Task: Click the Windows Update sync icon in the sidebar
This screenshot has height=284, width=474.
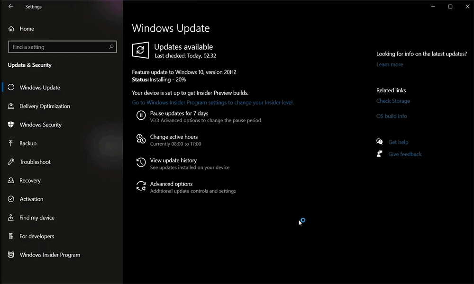Action: [11, 87]
